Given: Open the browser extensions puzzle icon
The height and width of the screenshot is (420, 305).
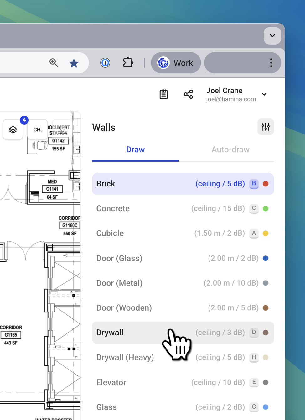Looking at the screenshot, I should [x=128, y=63].
